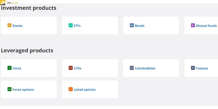Select the Forex options link
Screen dimensions: 218x109
pos(23,90)
